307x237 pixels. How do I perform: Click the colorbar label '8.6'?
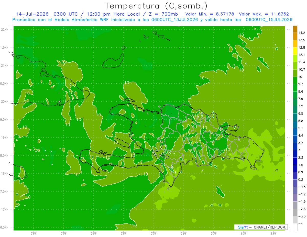301,92
